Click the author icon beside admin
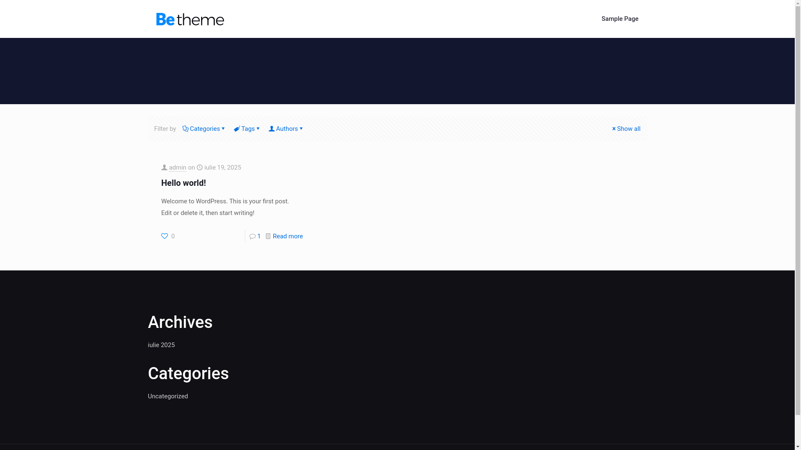 coord(164,167)
